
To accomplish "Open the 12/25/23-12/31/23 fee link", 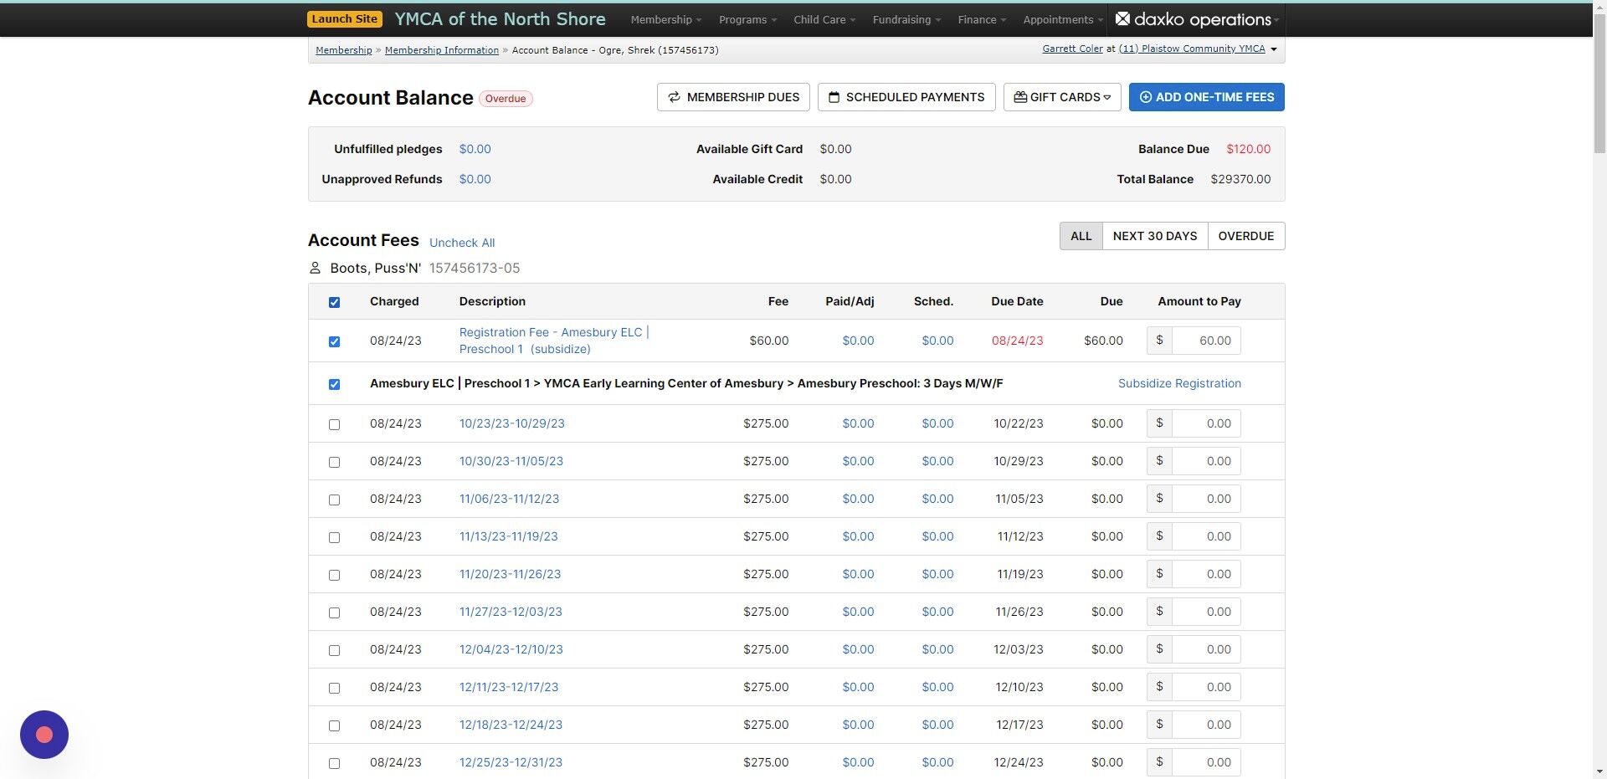I will coord(511,762).
